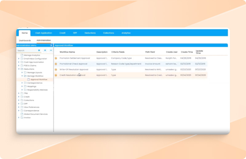Expand the Mappings node arrow
246x159 pixels.
22,86
